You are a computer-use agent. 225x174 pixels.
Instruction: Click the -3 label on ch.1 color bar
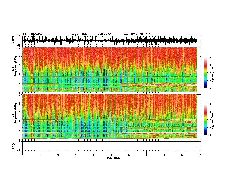click(210, 57)
